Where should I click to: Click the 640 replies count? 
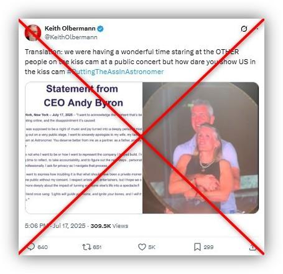pyautogui.click(x=42, y=247)
